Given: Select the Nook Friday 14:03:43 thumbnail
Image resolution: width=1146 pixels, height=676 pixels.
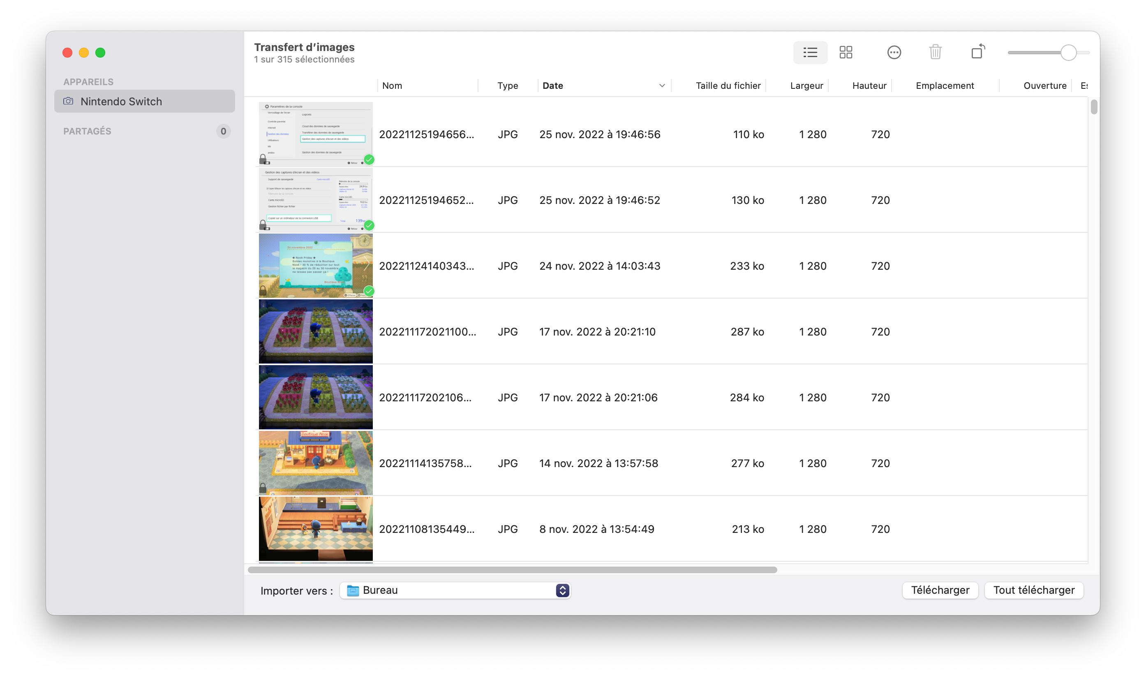Looking at the screenshot, I should pos(316,266).
